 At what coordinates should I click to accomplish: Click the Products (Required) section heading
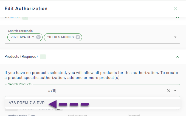[x=21, y=57]
